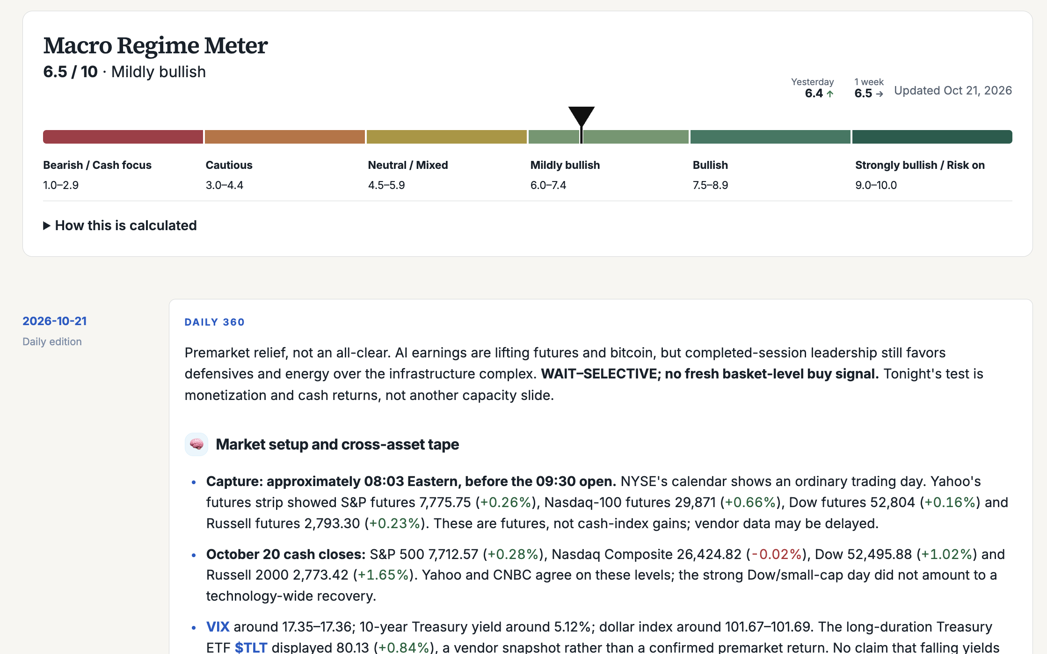
Task: Click the -0.02% Nasdaq Composite change
Action: click(776, 554)
